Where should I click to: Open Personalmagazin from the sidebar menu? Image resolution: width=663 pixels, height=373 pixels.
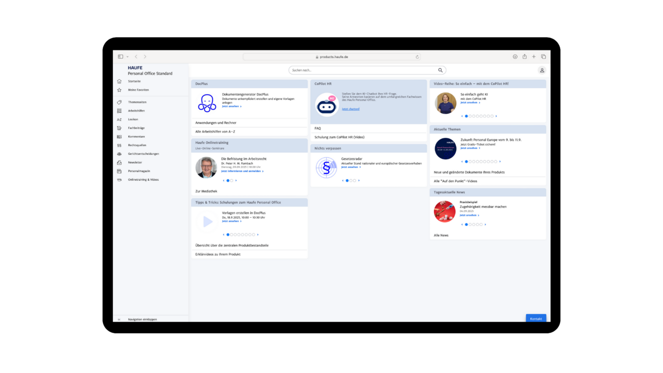(139, 171)
